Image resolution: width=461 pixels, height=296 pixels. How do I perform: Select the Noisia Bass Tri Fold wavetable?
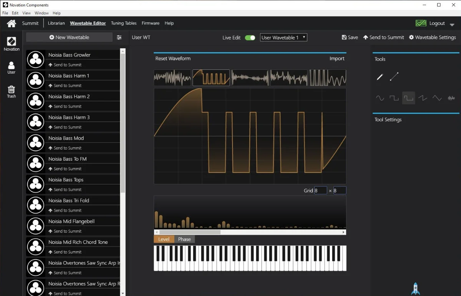(x=73, y=205)
